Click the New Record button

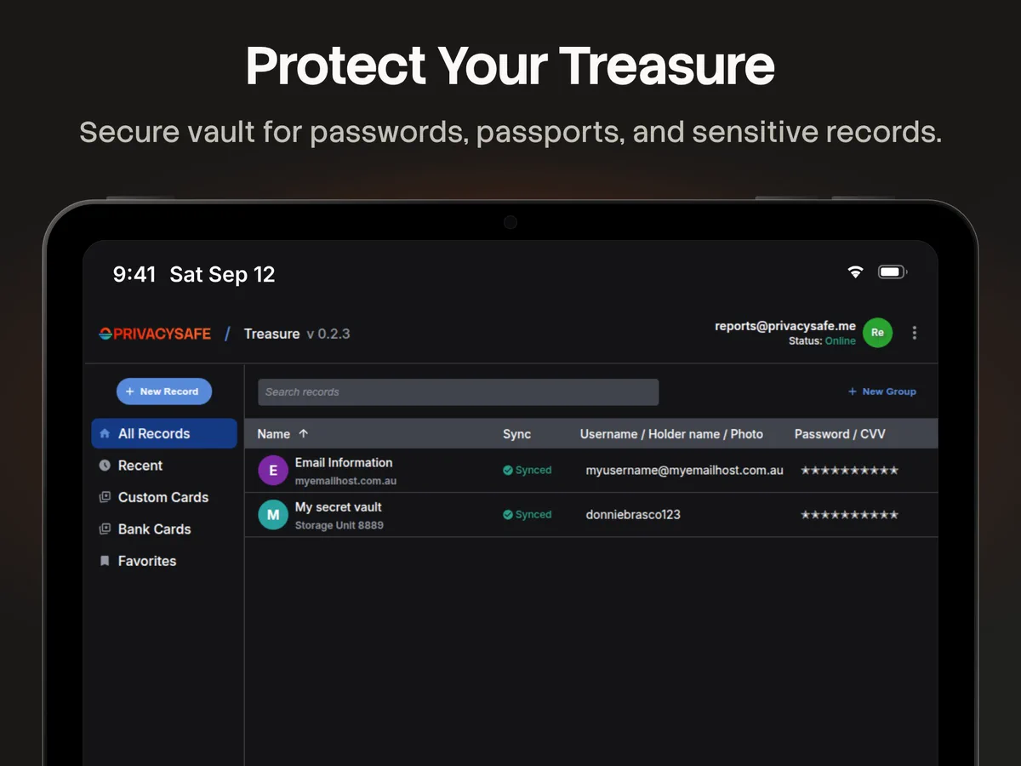click(x=164, y=392)
